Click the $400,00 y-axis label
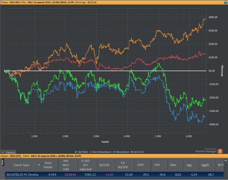Image resolution: width=228 pixels, height=180 pixels. click(x=213, y=17)
